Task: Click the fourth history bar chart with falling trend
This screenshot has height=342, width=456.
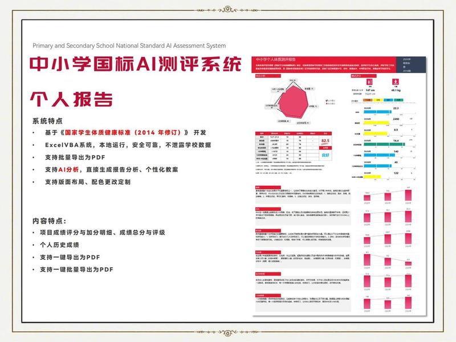Action: coord(388,260)
